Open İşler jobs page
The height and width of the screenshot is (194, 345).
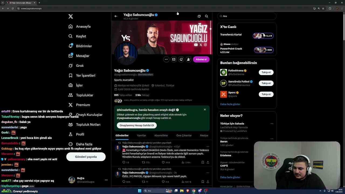tap(75, 85)
